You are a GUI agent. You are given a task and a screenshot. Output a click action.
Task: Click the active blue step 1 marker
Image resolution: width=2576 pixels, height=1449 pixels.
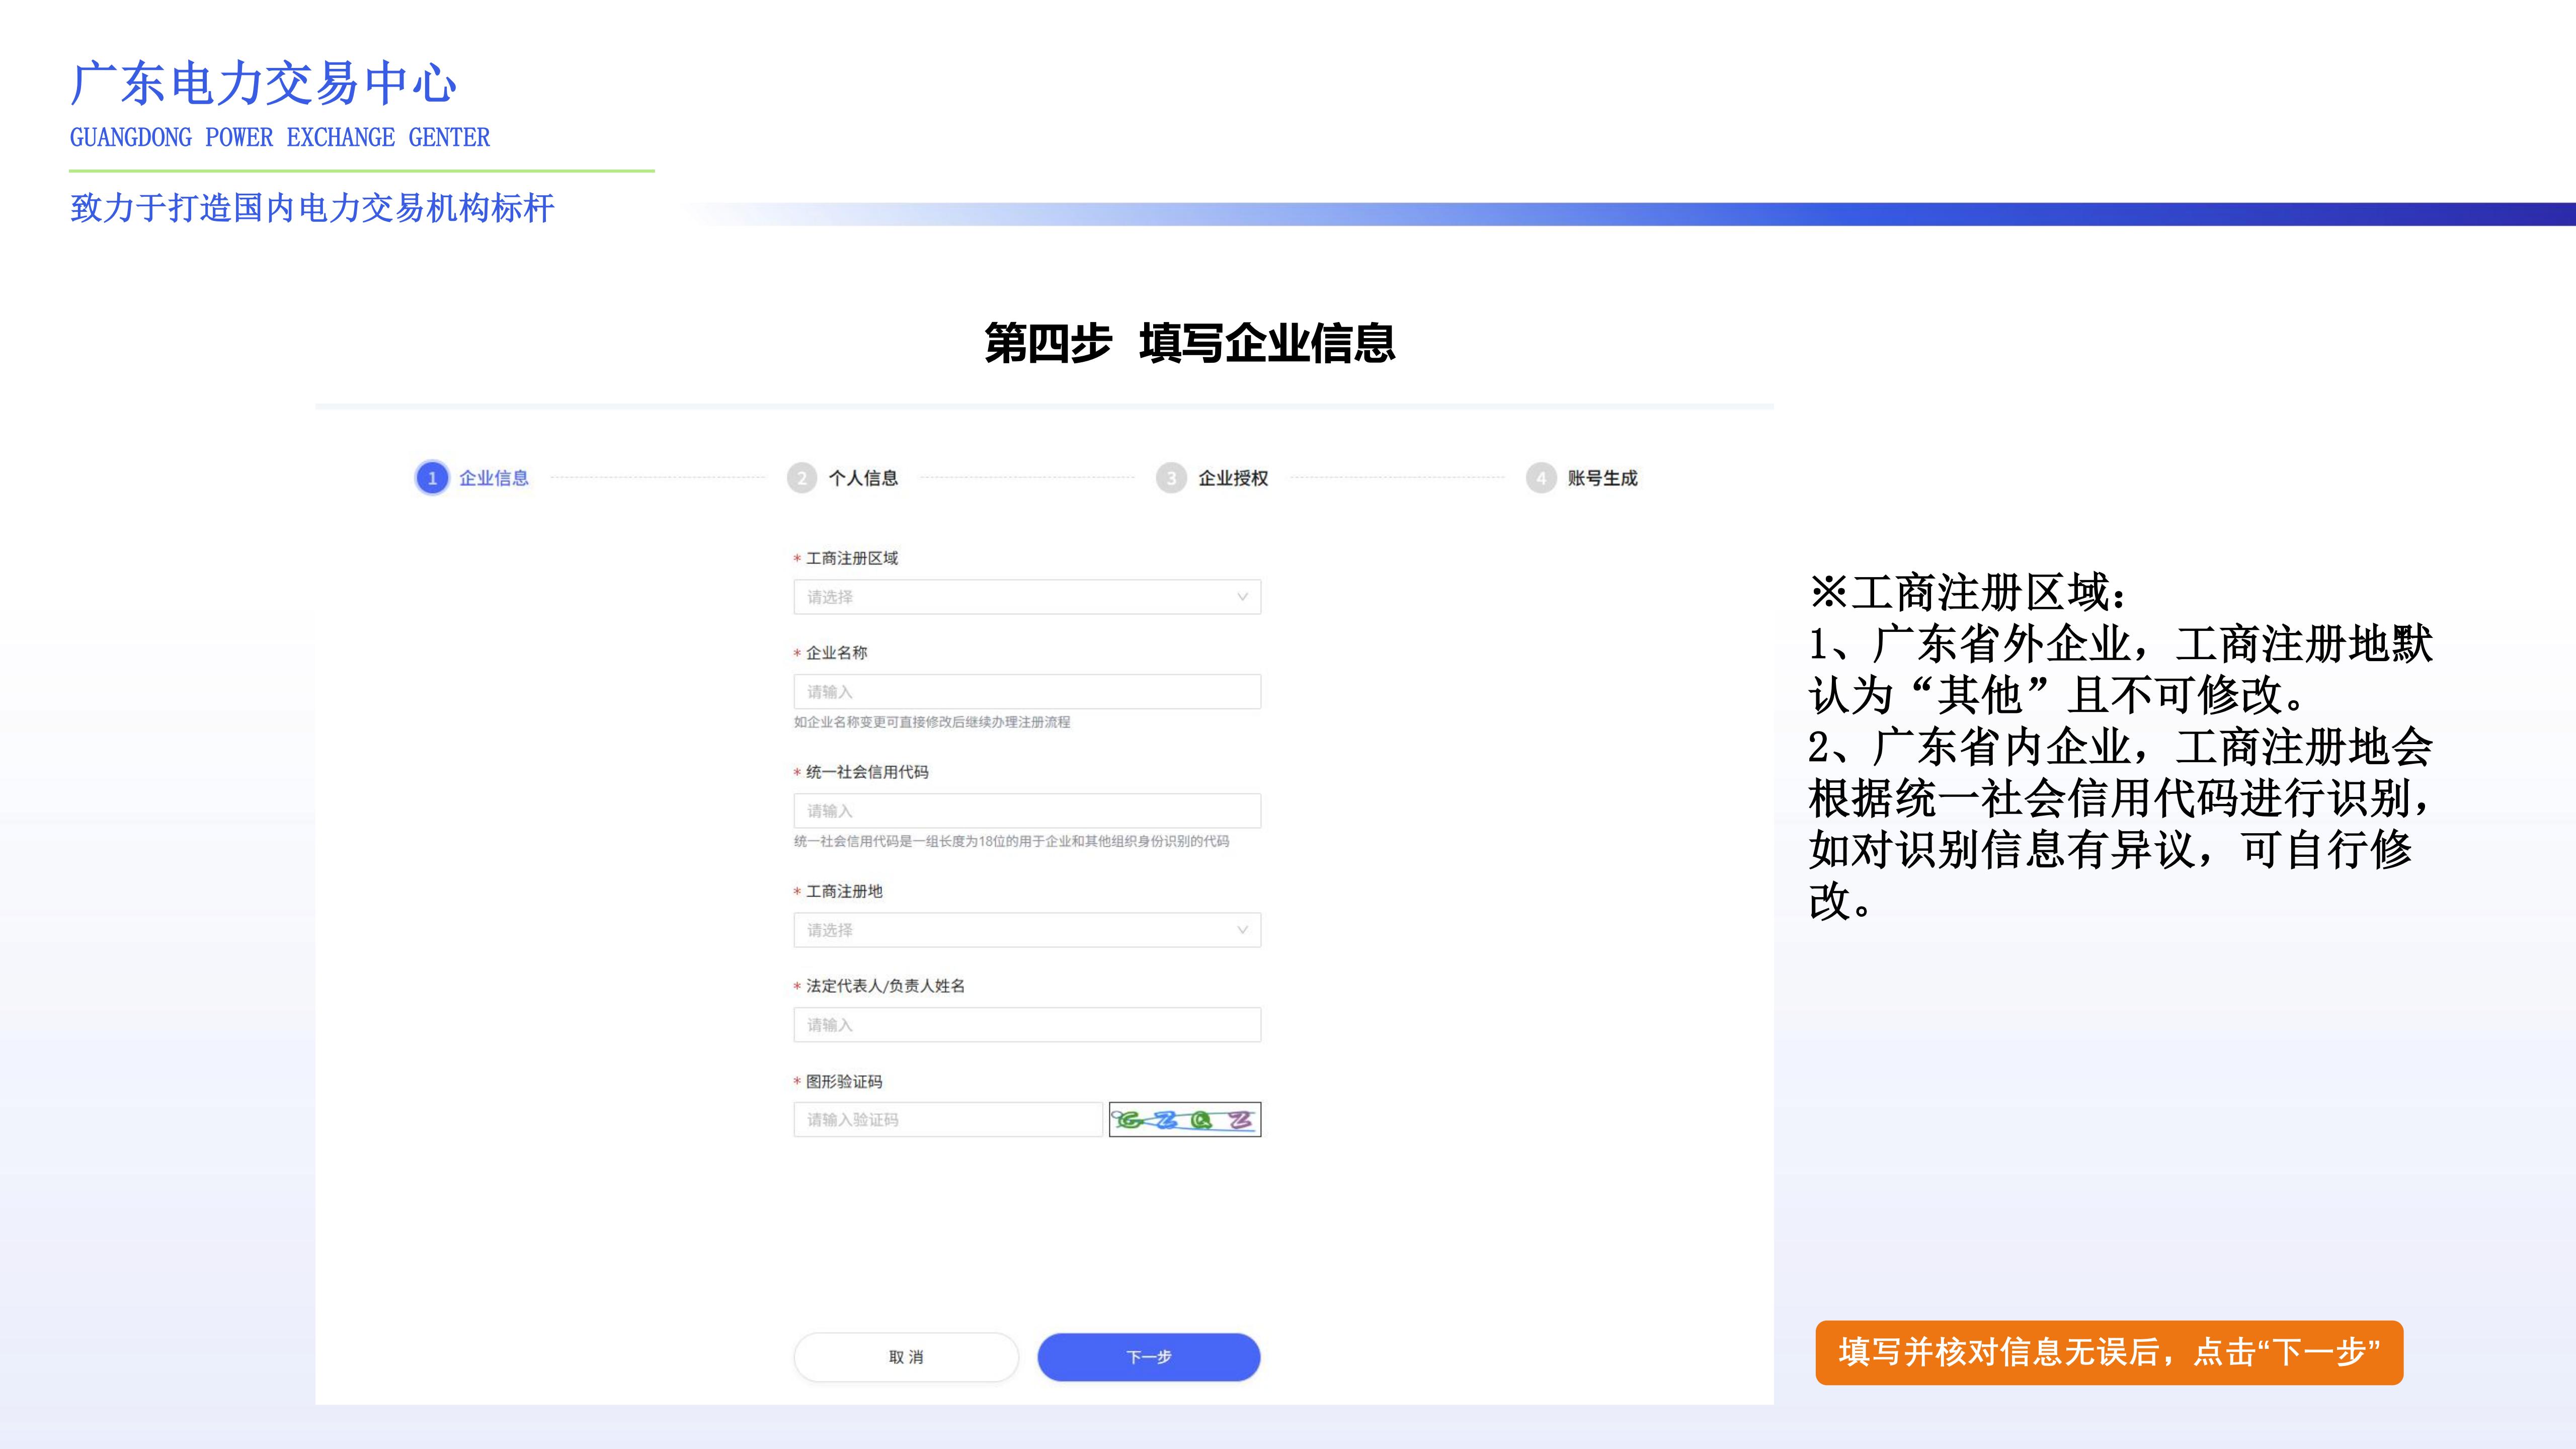point(432,478)
